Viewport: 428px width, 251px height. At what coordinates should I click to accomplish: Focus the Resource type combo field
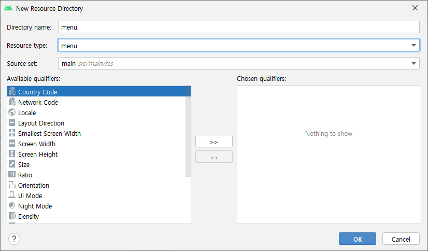tap(238, 45)
